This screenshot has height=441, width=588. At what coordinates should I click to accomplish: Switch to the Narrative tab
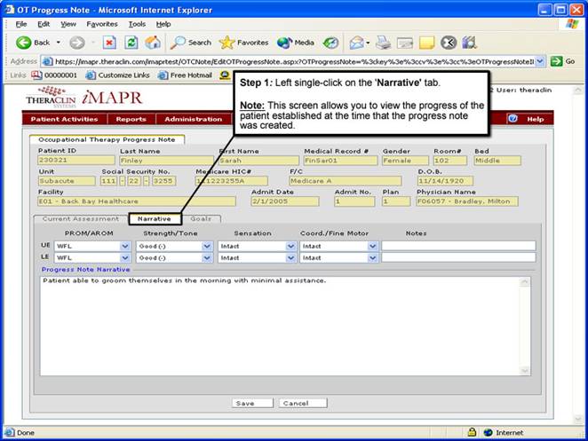(155, 218)
